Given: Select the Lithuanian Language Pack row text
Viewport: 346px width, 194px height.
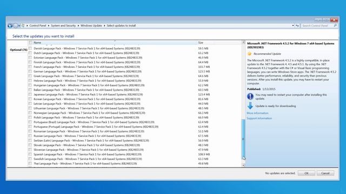Looking at the screenshot, I should pos(89,108).
